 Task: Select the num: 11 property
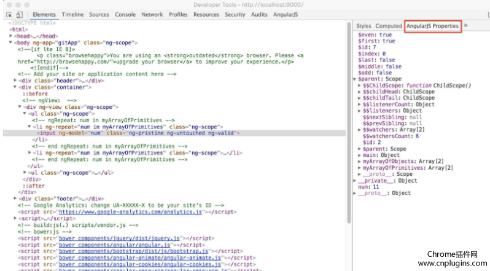pyautogui.click(x=368, y=187)
